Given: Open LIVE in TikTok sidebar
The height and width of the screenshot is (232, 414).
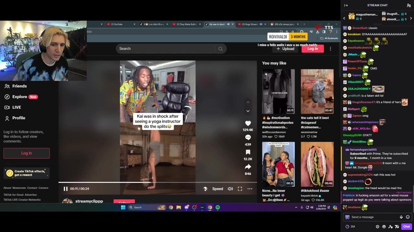Looking at the screenshot, I should click(x=13, y=107).
